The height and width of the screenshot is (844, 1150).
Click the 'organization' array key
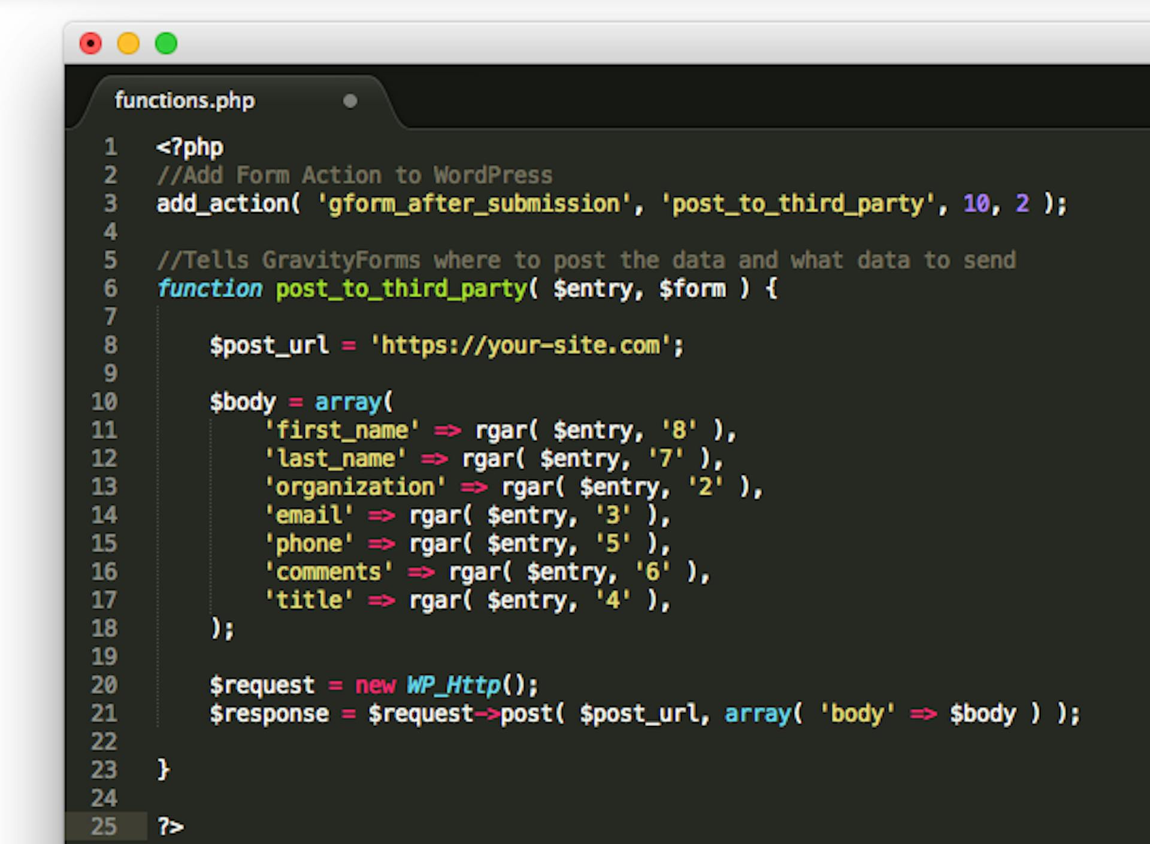point(356,487)
